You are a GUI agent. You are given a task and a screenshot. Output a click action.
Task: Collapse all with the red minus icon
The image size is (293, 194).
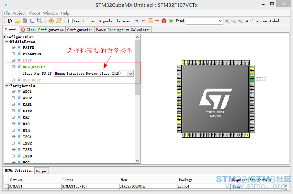point(157,21)
